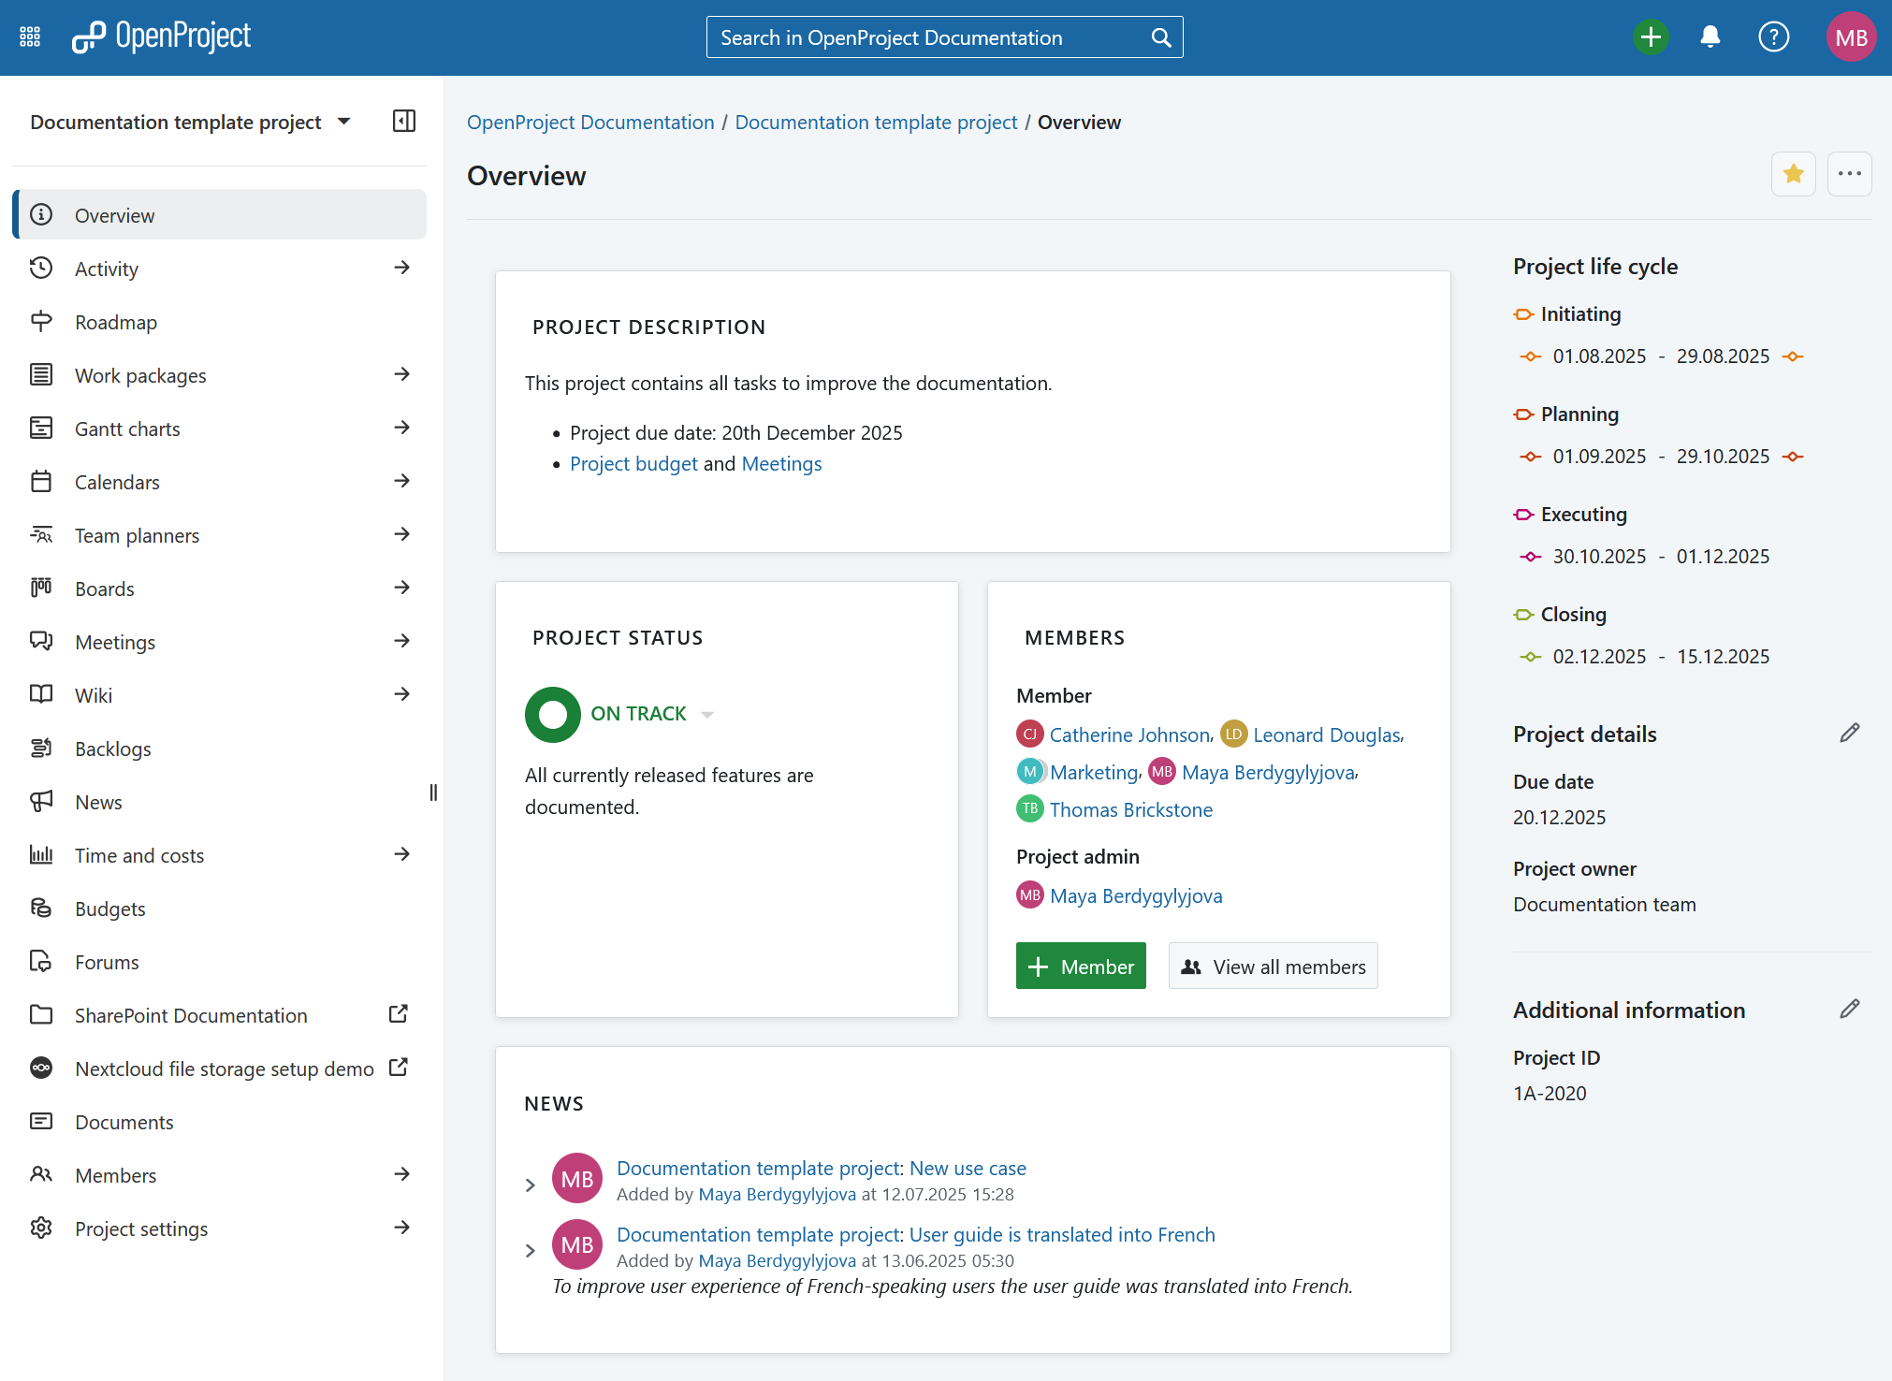
Task: Click the sidebar resize handle
Action: click(x=433, y=792)
